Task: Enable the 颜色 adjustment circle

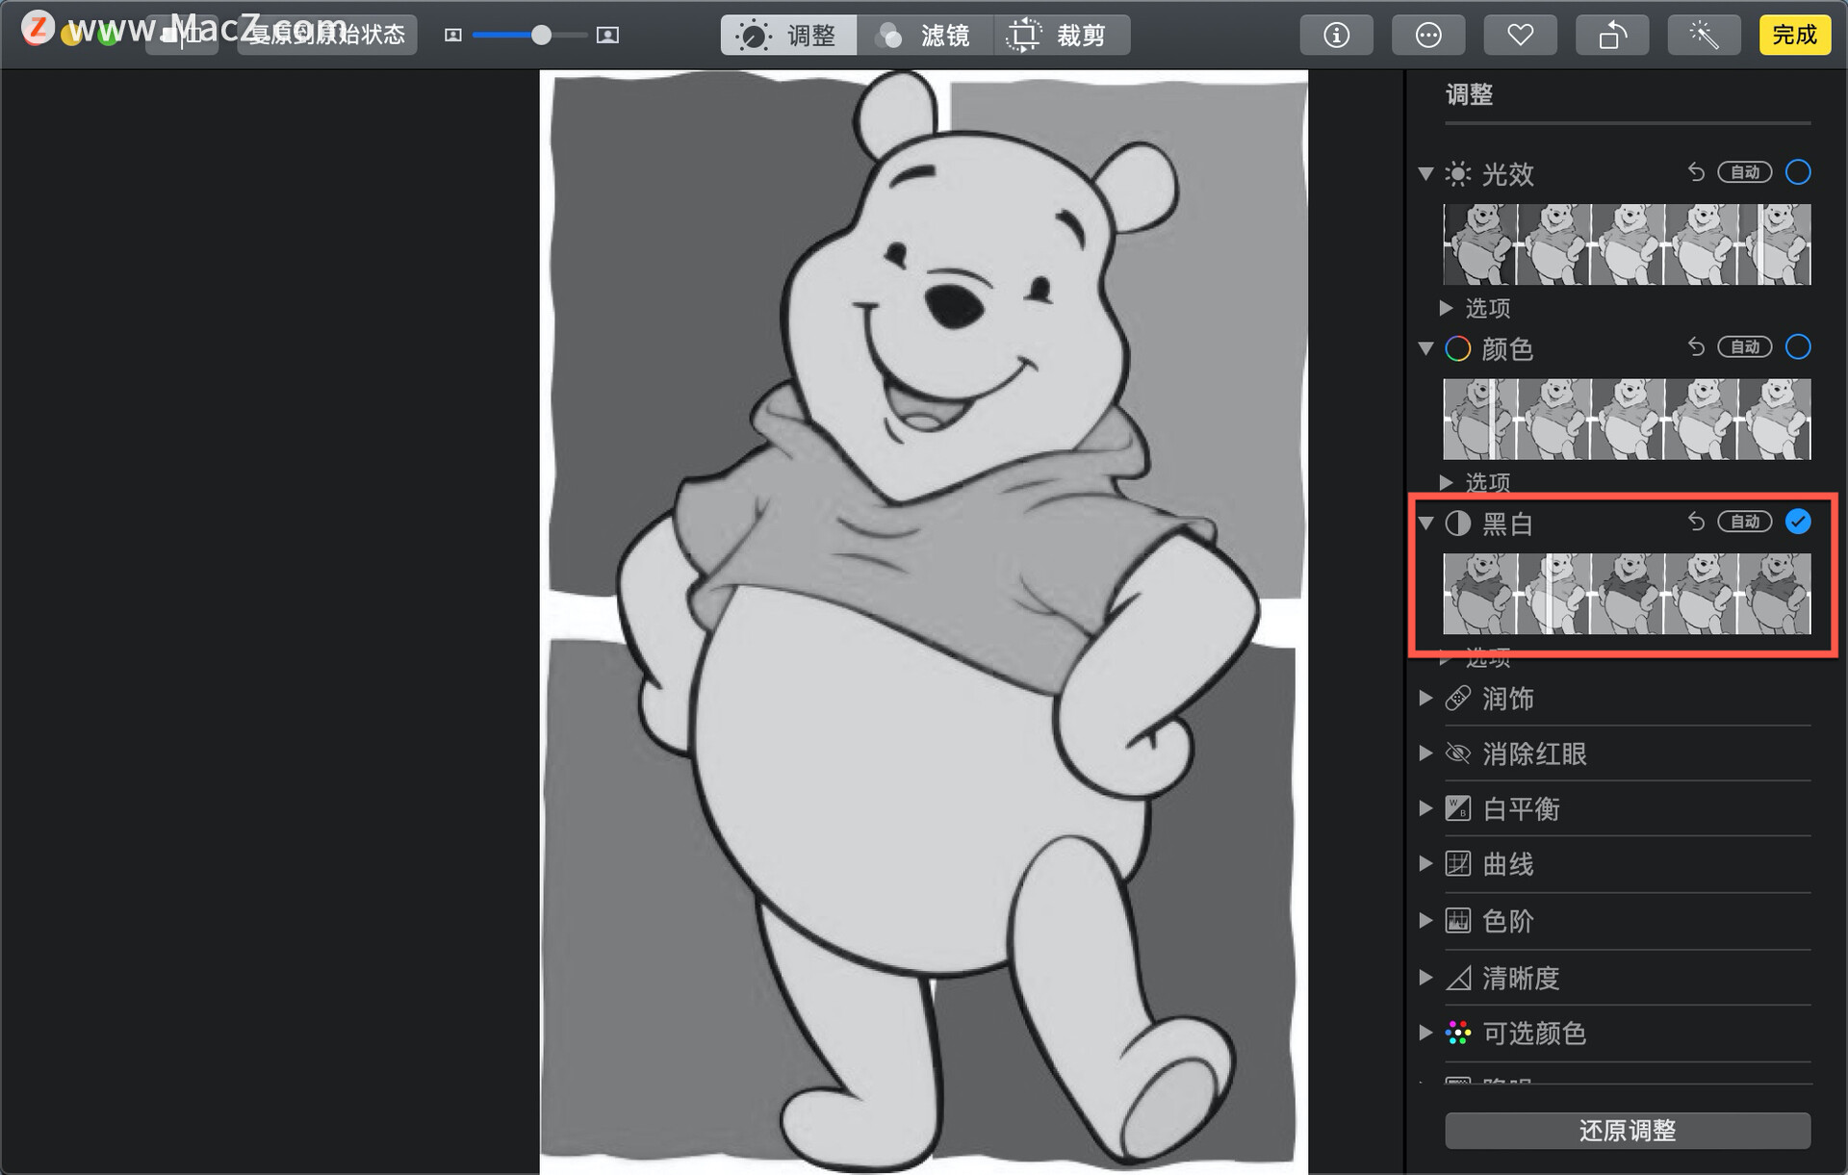Action: [x=1798, y=346]
